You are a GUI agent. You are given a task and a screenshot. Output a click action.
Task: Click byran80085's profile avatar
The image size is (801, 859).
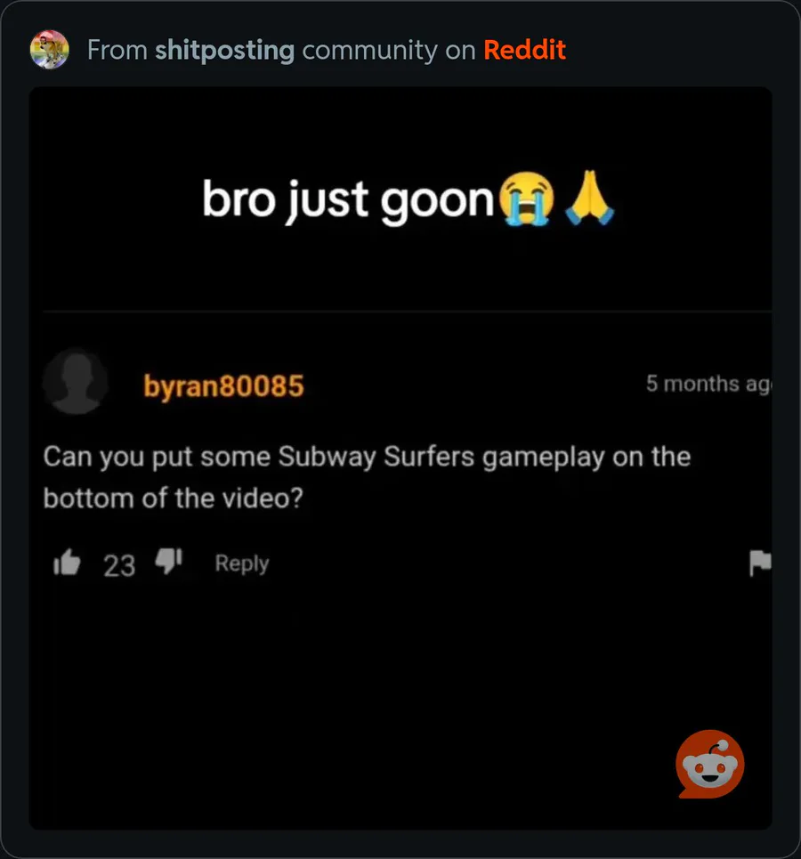click(x=76, y=381)
